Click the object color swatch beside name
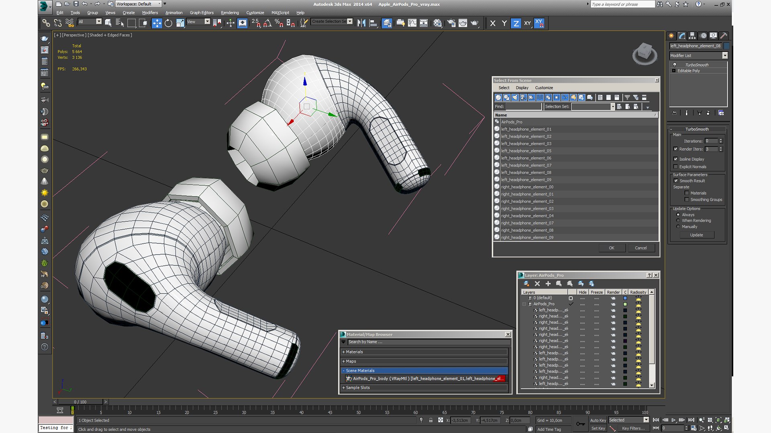Screen dimensions: 771x433 [x=726, y=46]
